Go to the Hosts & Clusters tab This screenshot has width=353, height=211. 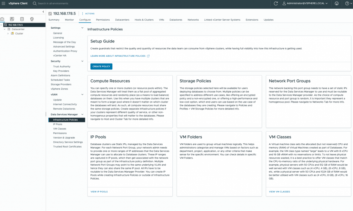coord(144,20)
